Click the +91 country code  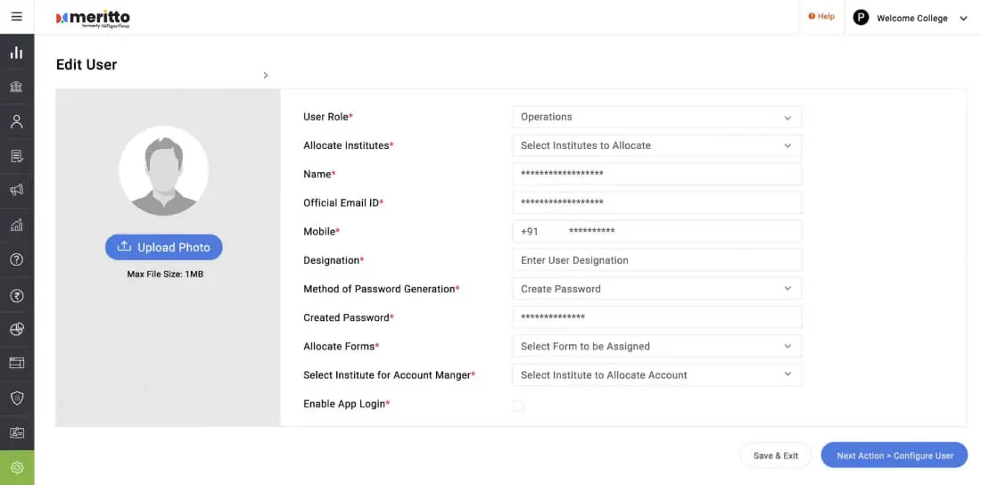click(x=529, y=232)
